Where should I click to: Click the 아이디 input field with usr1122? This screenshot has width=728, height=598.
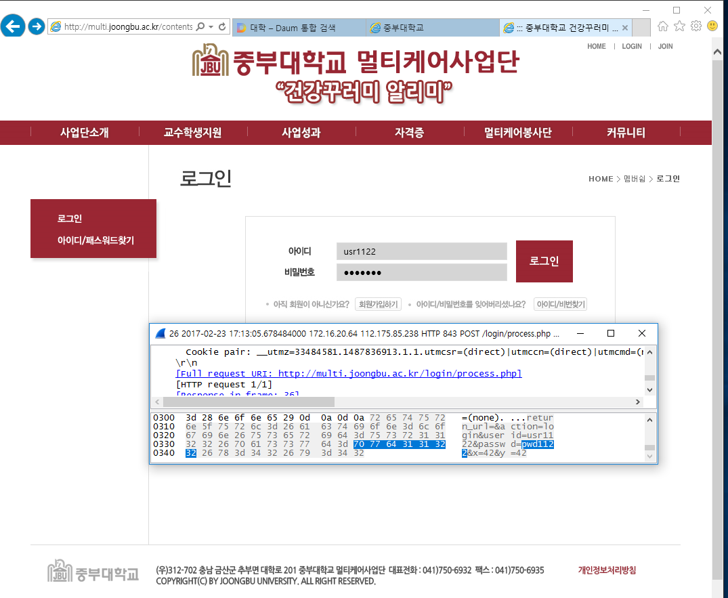422,251
